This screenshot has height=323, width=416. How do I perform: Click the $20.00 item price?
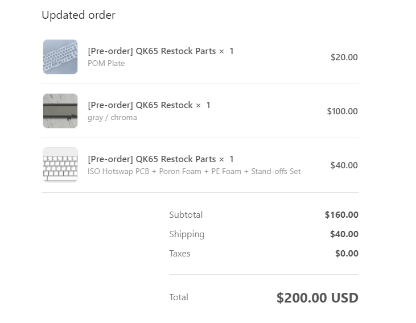[344, 57]
